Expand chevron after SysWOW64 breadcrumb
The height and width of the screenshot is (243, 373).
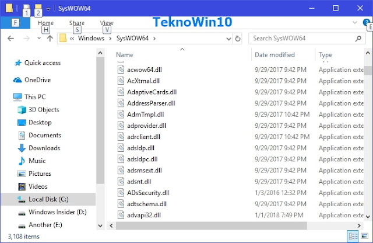pyautogui.click(x=154, y=39)
